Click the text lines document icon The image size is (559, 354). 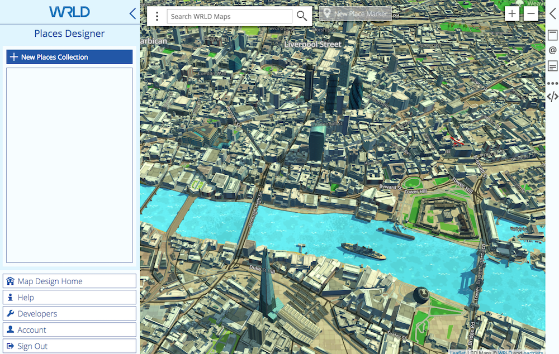pyautogui.click(x=553, y=66)
